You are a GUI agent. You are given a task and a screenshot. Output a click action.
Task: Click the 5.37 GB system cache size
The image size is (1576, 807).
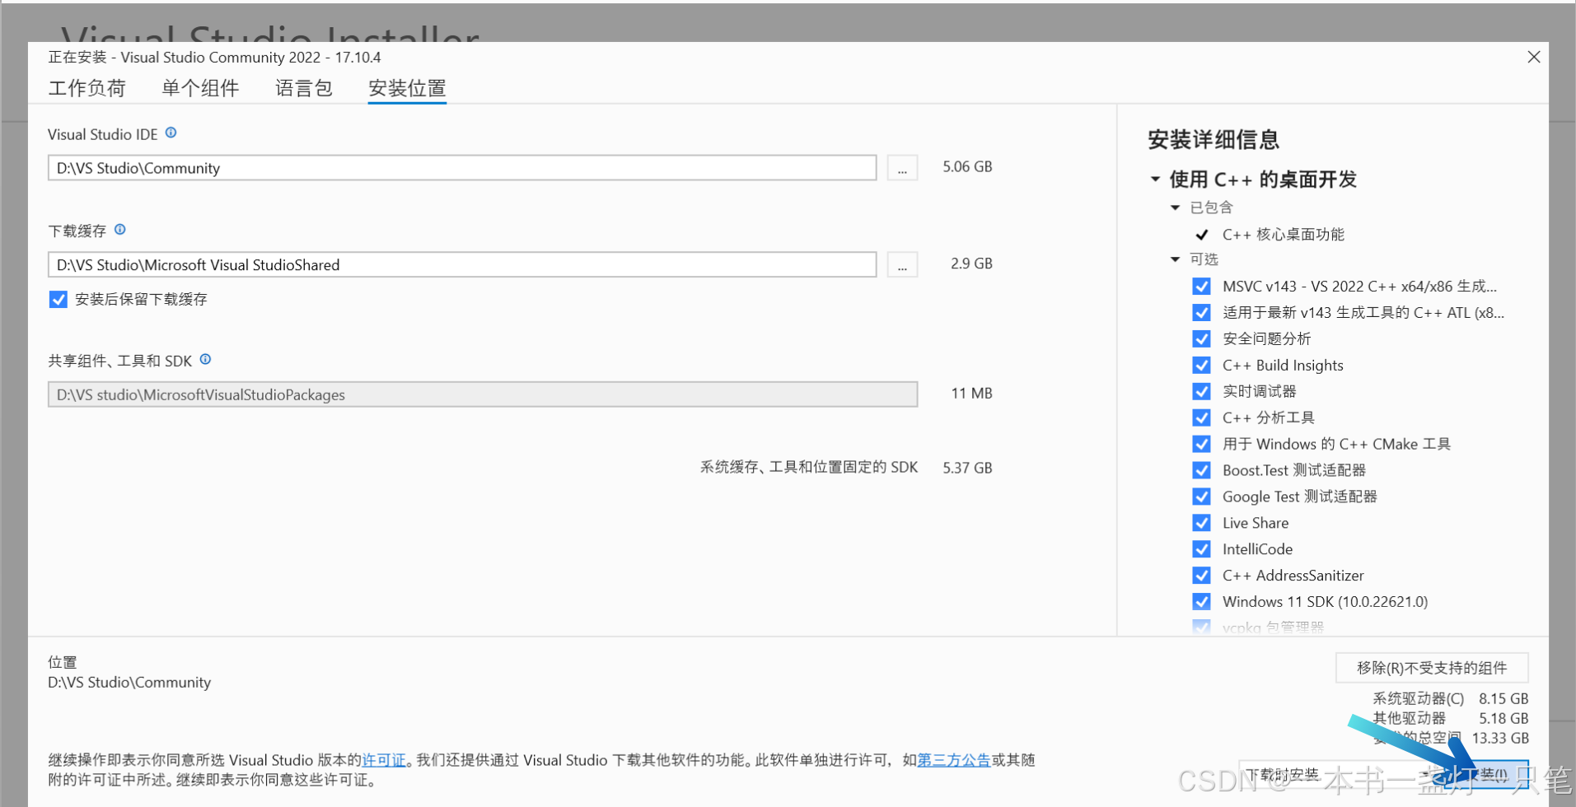[x=967, y=468]
